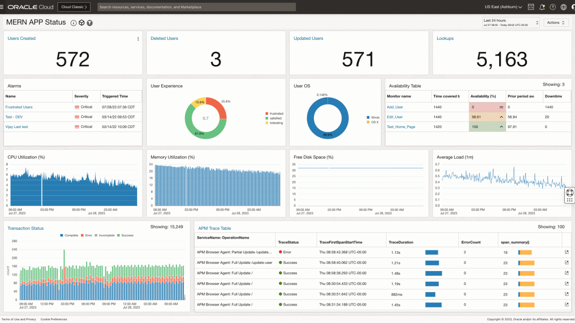Screen dimensions: 575x323
Task: Click the resources search field
Action: (196, 7)
